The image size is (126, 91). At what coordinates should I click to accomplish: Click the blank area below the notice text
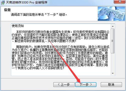61,73
